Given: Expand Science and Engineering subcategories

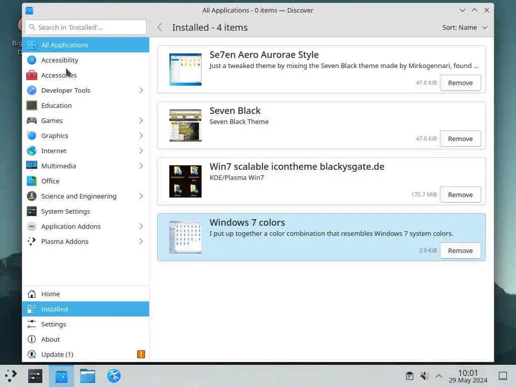Looking at the screenshot, I should point(141,196).
